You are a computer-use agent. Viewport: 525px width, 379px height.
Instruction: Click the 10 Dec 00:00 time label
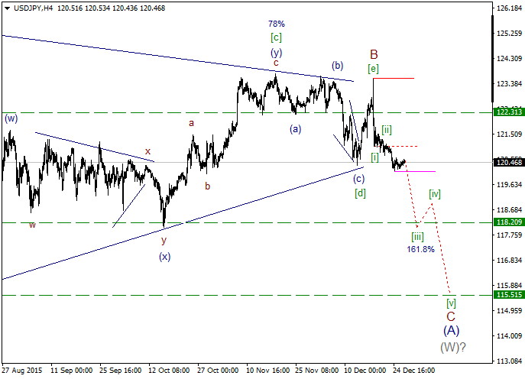(365, 371)
